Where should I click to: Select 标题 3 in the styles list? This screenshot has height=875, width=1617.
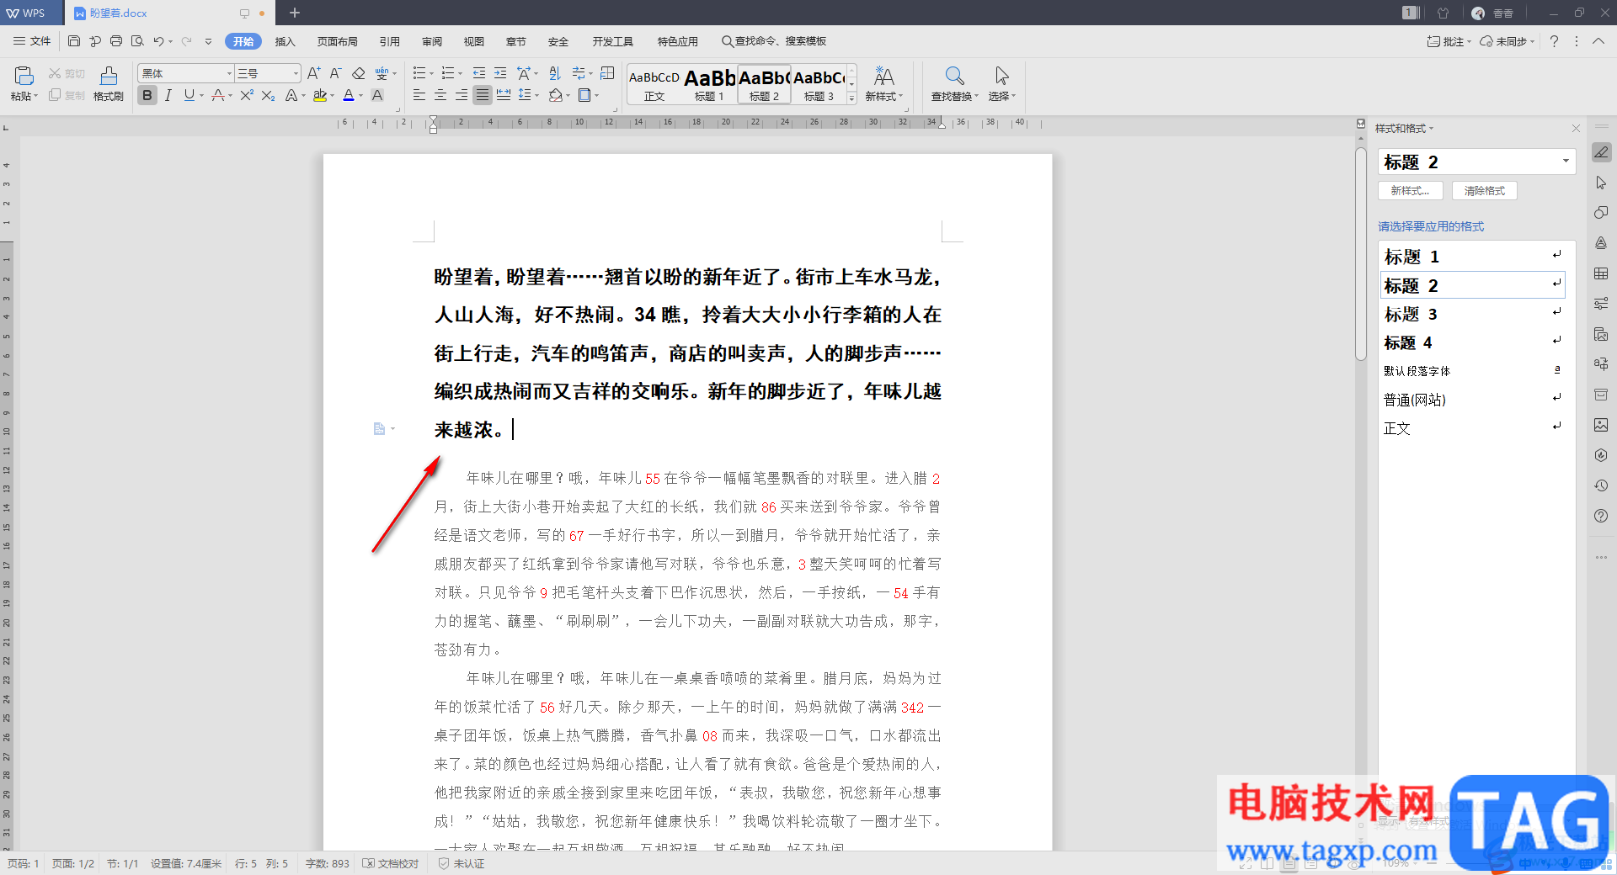1472,314
